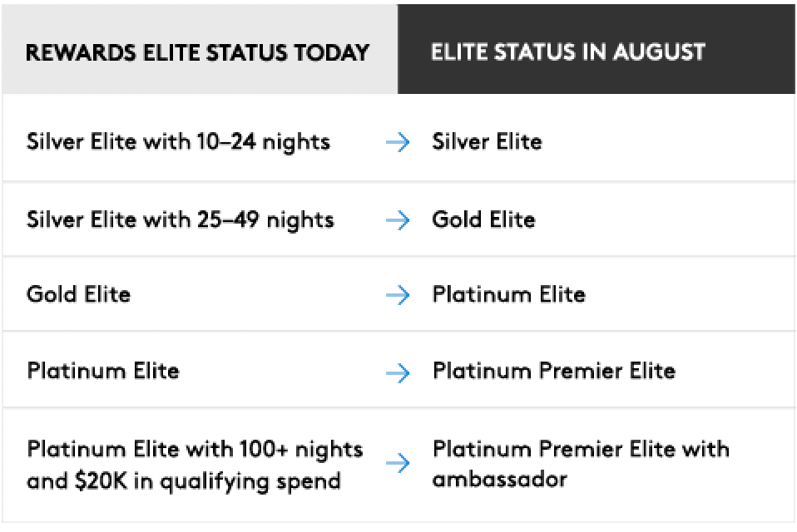Click the arrow next to Silver Elite 10–24 nights
This screenshot has width=797, height=532.
(398, 142)
